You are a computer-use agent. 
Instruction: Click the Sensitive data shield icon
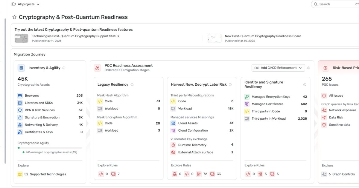[324, 125]
